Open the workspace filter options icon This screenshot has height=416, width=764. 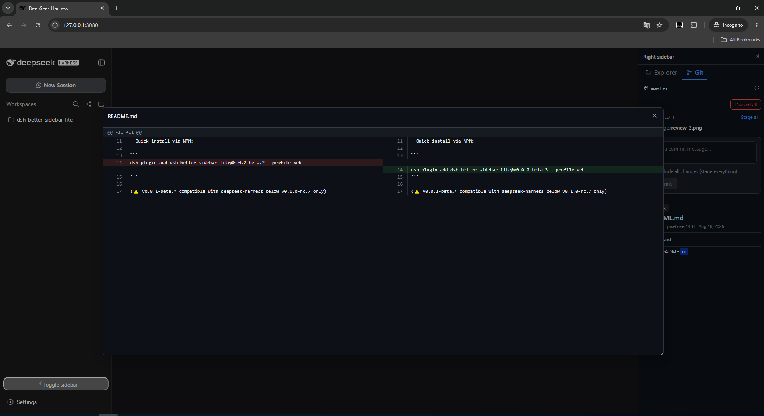pyautogui.click(x=89, y=104)
